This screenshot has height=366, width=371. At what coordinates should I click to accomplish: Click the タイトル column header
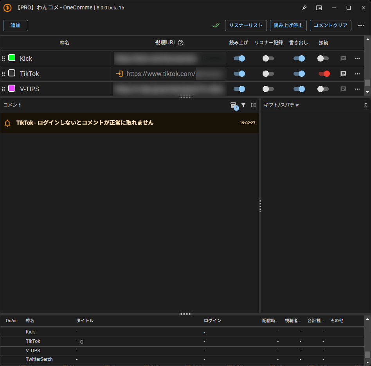(85, 321)
